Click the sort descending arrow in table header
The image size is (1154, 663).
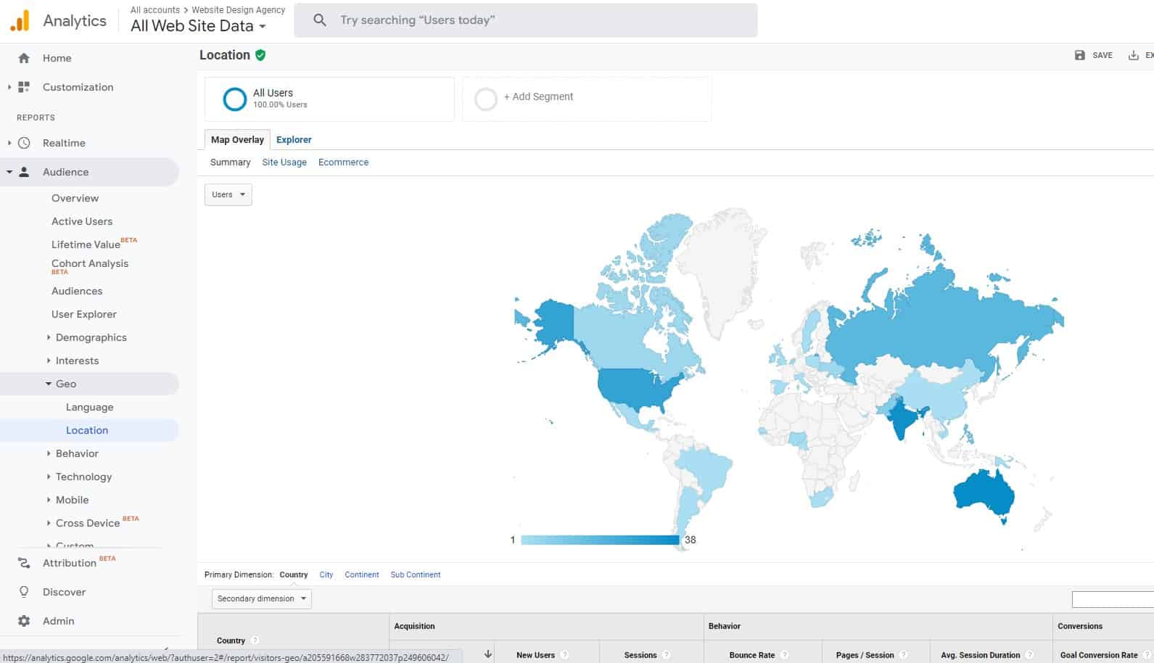tap(488, 654)
